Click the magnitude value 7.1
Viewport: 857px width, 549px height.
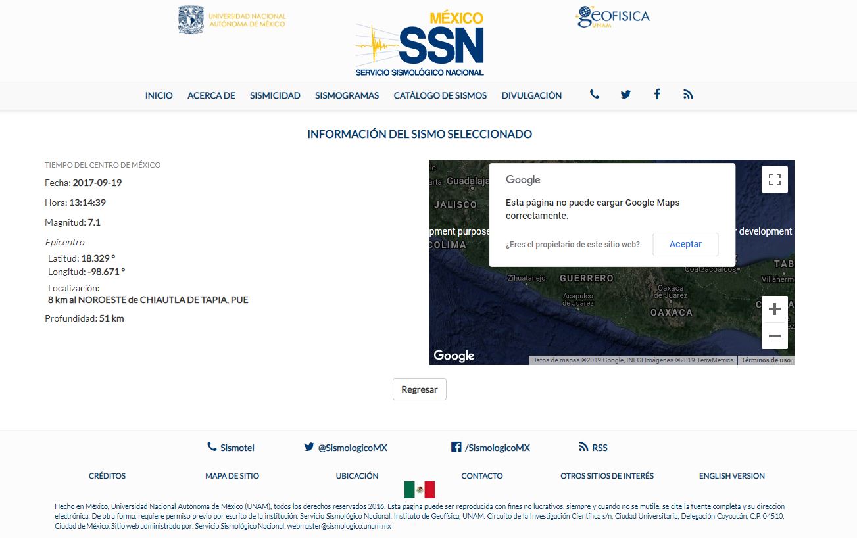coord(94,222)
